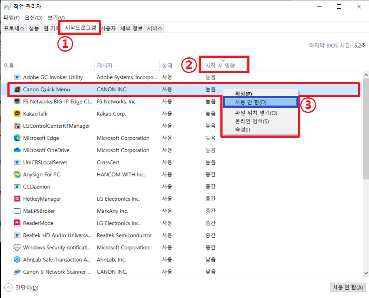Click the MarkAny Inc. publisher cell
This screenshot has width=369, height=298.
point(112,211)
